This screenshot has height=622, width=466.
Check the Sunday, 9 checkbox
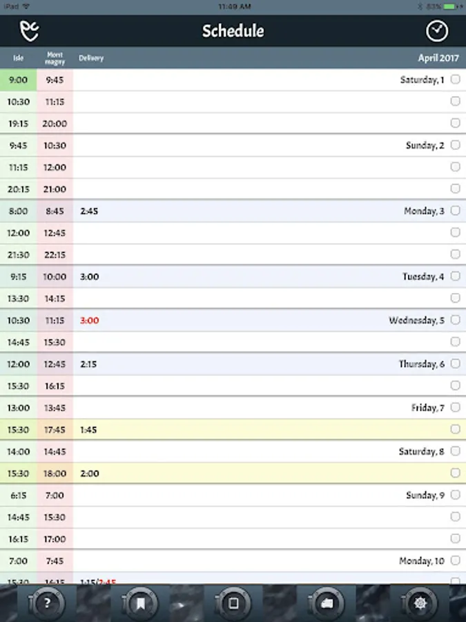456,495
